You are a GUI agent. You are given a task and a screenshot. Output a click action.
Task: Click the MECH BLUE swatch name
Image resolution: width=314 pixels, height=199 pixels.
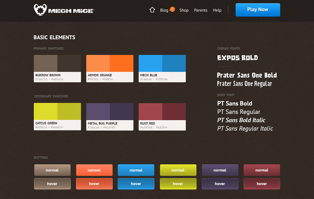point(149,75)
